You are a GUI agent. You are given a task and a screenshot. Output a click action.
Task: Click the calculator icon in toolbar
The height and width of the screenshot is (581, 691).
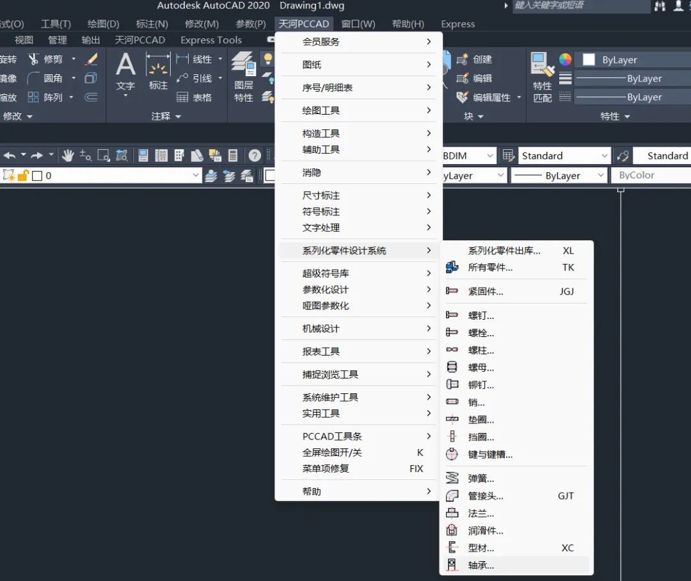(233, 155)
